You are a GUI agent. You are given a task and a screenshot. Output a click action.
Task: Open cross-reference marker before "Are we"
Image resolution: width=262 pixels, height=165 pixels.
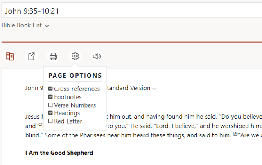coord(235,134)
